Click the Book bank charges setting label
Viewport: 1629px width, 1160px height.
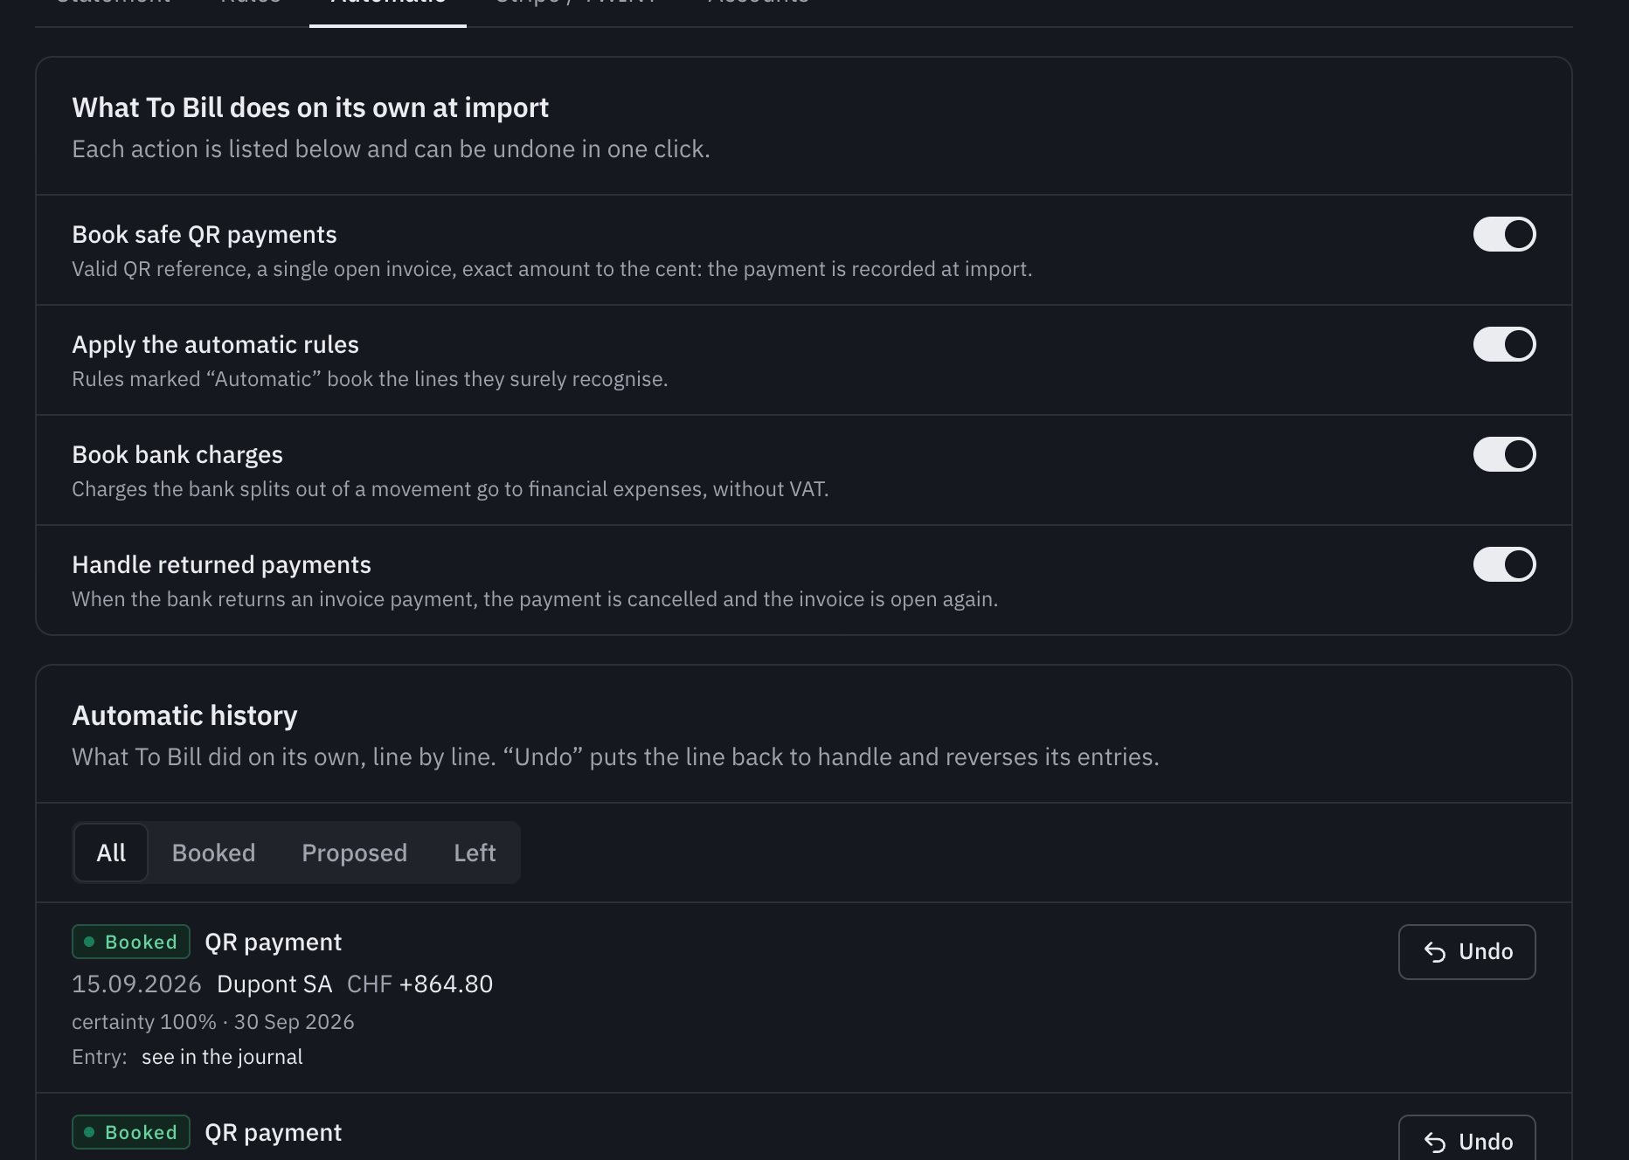pos(177,455)
